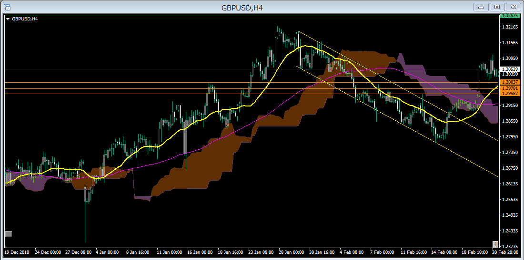Click the GBPUSD,H4 window title text
524x260 pixels.
click(242, 7)
